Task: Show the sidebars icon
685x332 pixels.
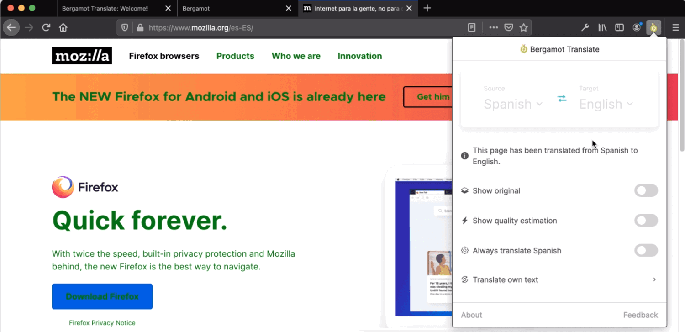Action: (619, 28)
